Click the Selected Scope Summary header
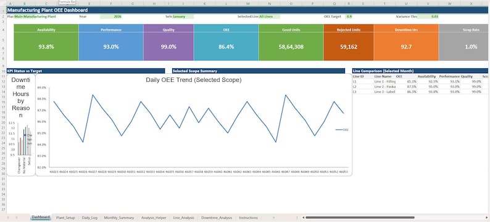Image resolution: width=490 pixels, height=222 pixels. click(259, 71)
